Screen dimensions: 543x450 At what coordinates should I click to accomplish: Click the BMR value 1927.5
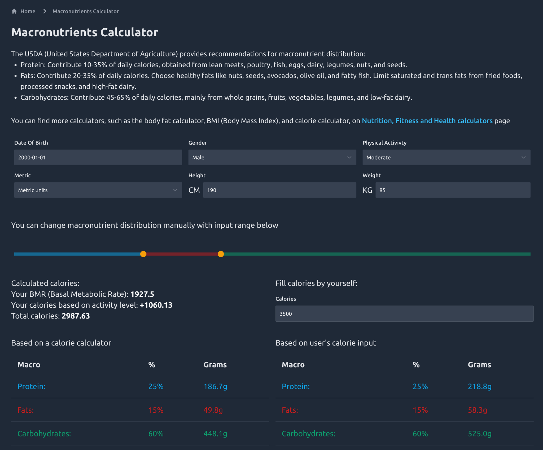(x=142, y=294)
